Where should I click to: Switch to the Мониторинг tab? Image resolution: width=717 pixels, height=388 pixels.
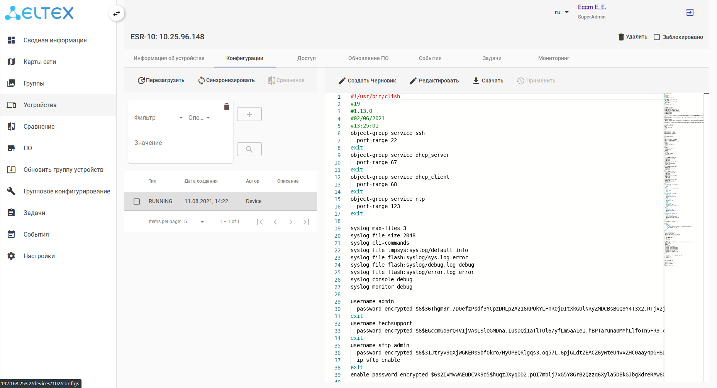pos(553,58)
